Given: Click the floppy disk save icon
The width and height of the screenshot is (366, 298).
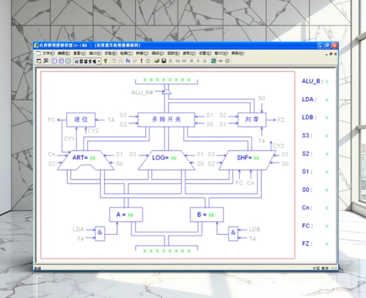Looking at the screenshot, I should pyautogui.click(x=164, y=61).
